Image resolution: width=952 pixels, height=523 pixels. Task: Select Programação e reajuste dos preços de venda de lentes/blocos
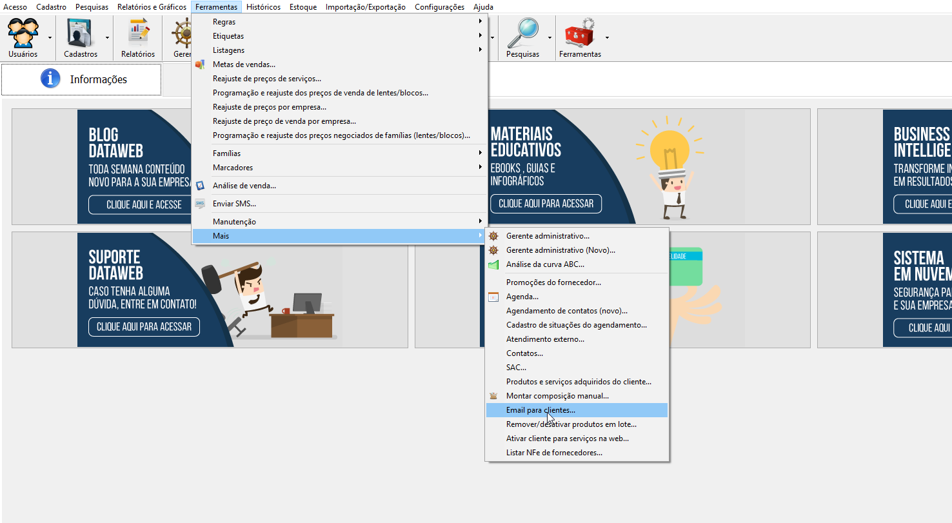(340, 93)
